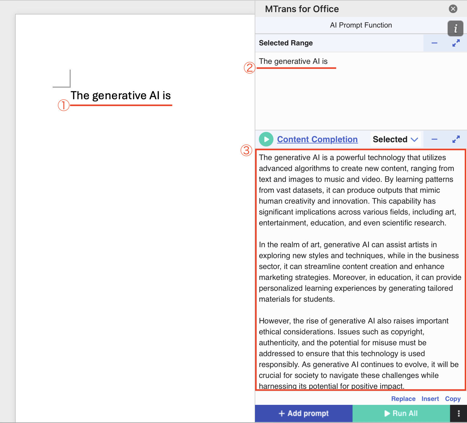Close the MTrans for Office panel

tap(453, 9)
